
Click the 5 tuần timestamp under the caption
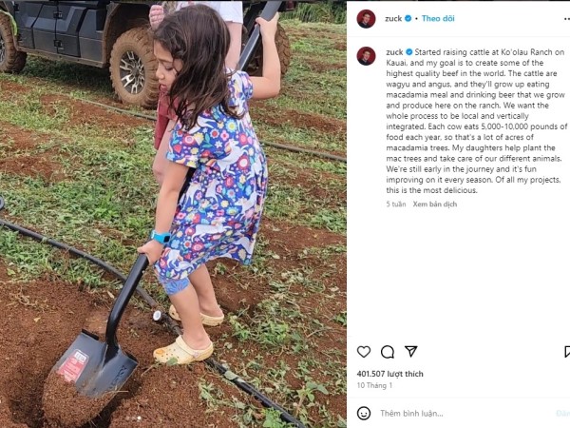tap(396, 204)
